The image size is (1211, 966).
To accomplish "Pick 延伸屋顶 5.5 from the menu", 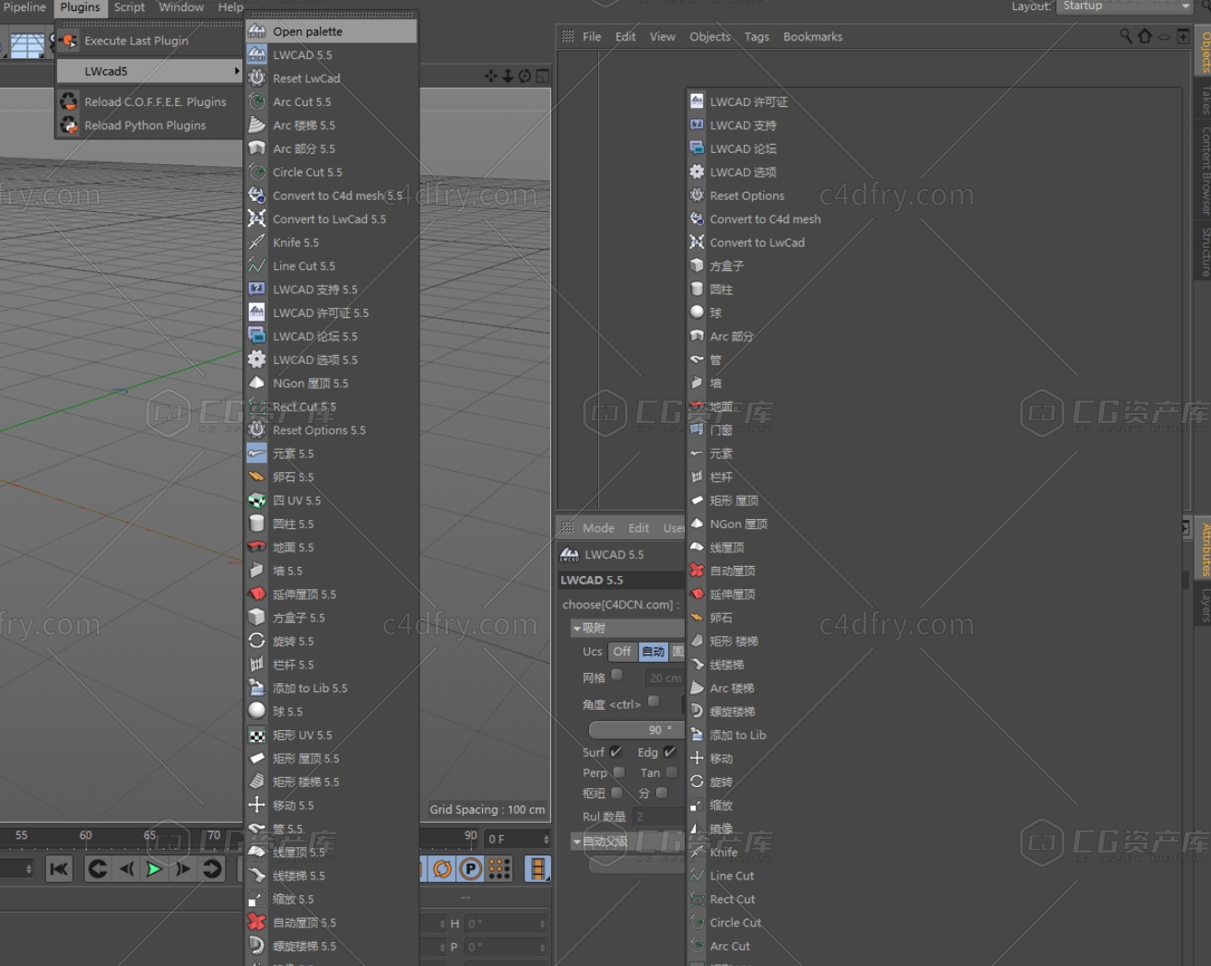I will tap(332, 595).
